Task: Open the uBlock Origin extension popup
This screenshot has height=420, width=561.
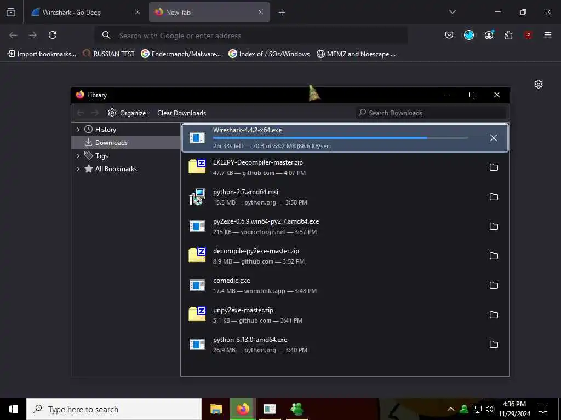Action: 528,35
